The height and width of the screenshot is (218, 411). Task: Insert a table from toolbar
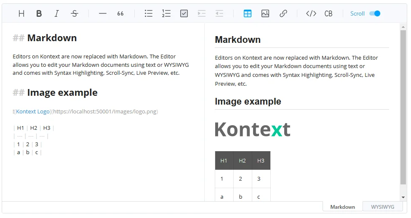point(248,13)
